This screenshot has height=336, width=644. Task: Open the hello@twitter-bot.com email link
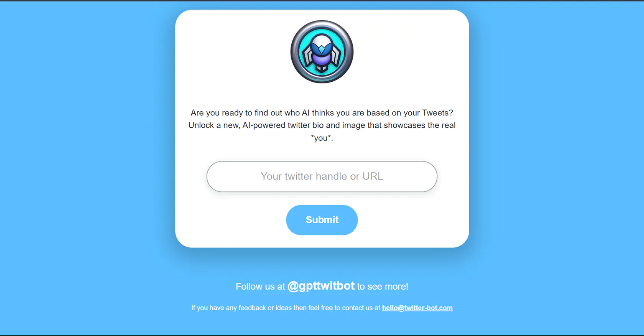[x=417, y=308]
